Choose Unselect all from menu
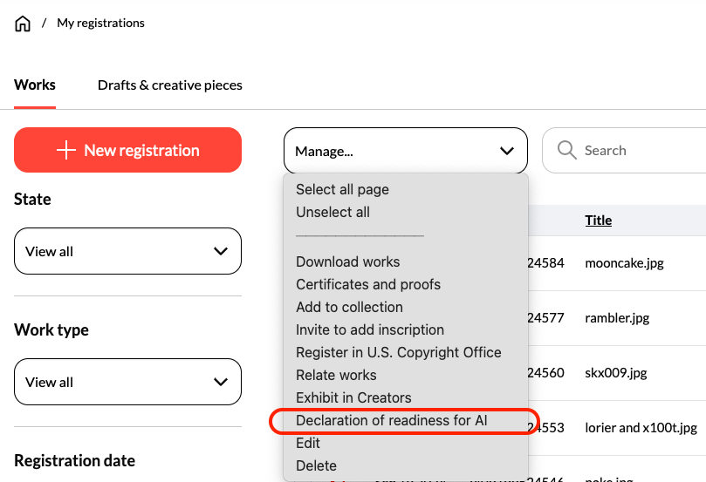This screenshot has width=706, height=482. (x=332, y=212)
